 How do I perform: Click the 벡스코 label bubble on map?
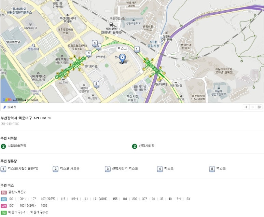tap(122, 49)
